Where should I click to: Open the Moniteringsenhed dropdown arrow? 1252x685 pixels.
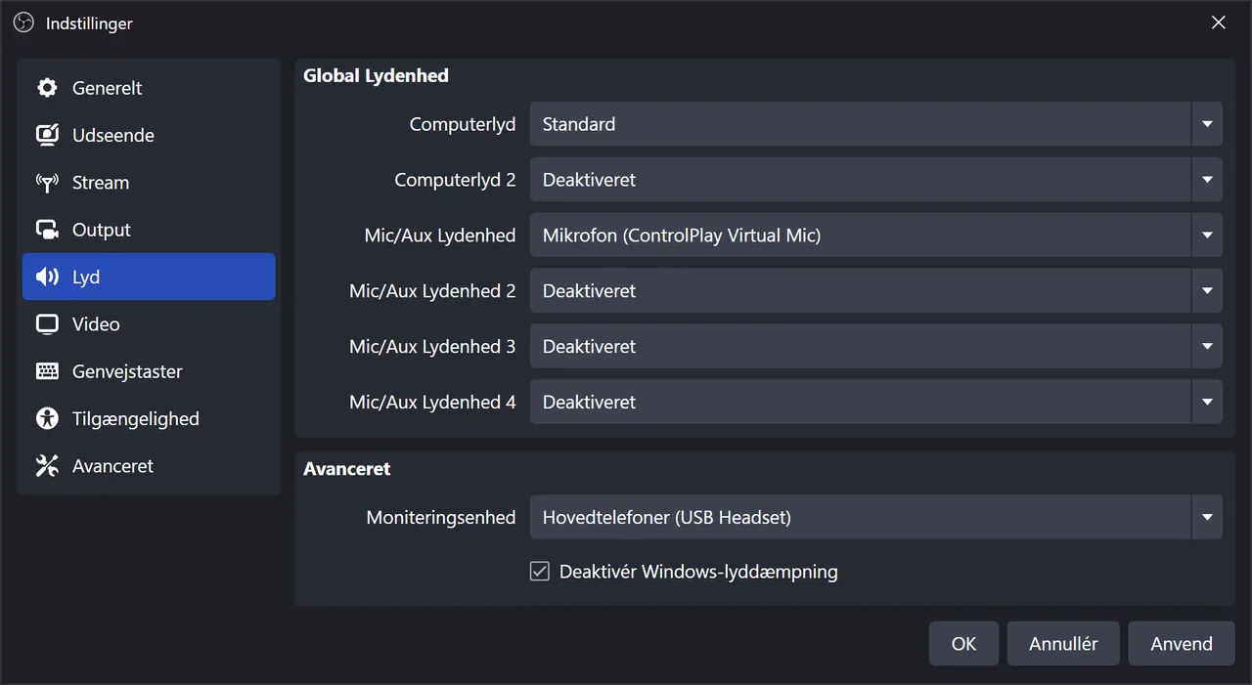click(x=1207, y=517)
